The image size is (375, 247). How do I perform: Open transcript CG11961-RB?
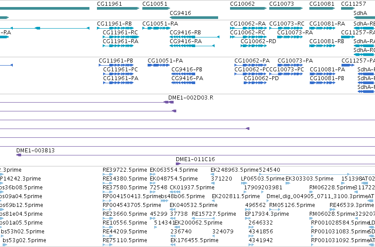pos(115,28)
